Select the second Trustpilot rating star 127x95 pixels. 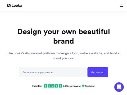click(49, 86)
